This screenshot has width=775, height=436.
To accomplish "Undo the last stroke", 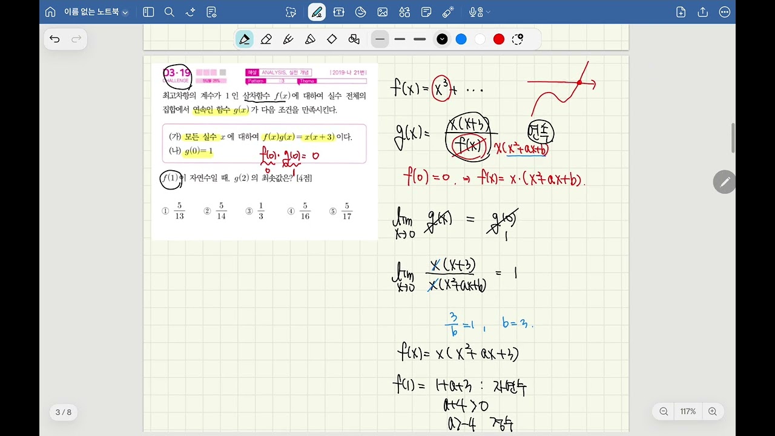I will (54, 39).
